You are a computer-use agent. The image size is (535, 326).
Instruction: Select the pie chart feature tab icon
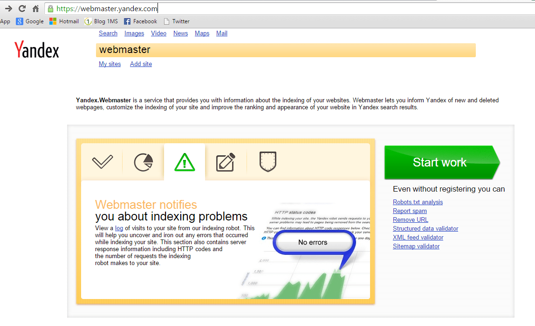click(x=144, y=162)
